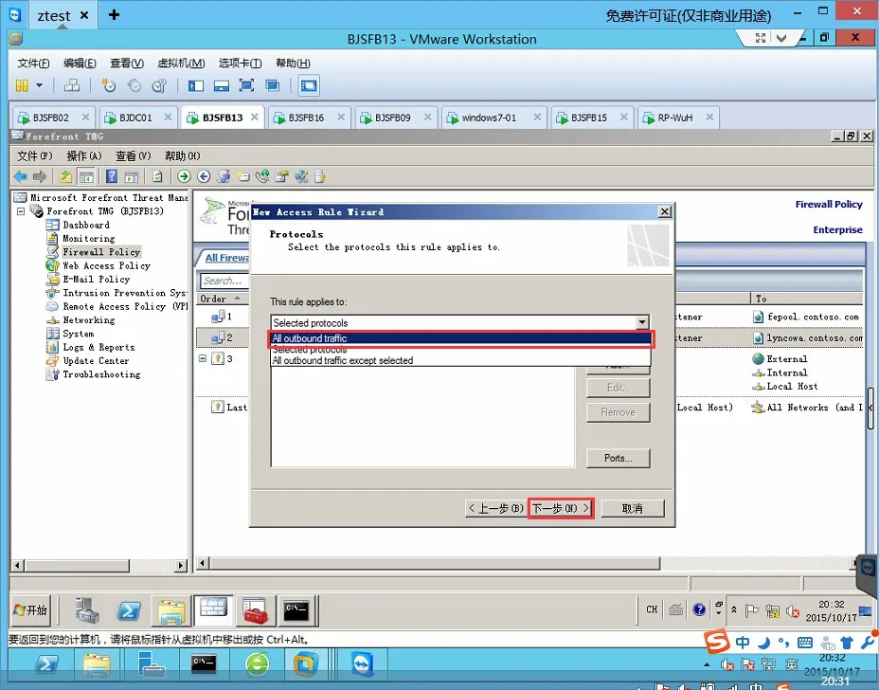Open Server Manager icon on guest taskbar
Image resolution: width=879 pixels, height=690 pixels.
pos(87,610)
